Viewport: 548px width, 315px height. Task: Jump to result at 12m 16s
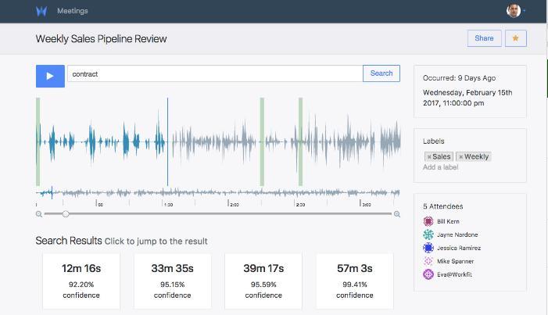81,281
